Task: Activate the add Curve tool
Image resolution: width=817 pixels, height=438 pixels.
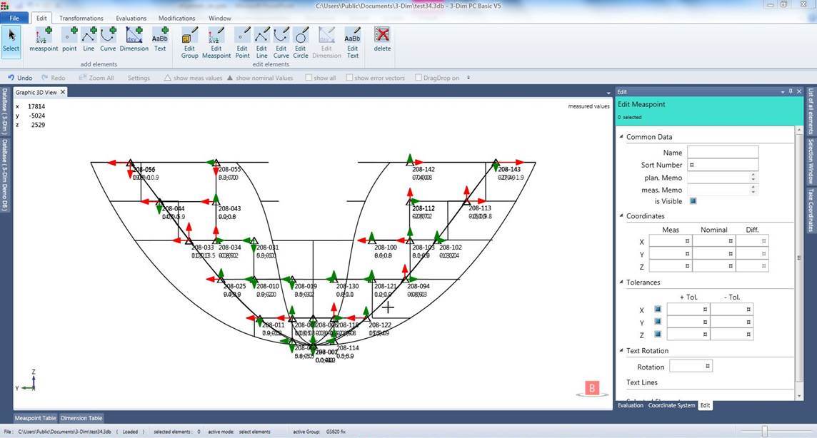Action: point(108,39)
